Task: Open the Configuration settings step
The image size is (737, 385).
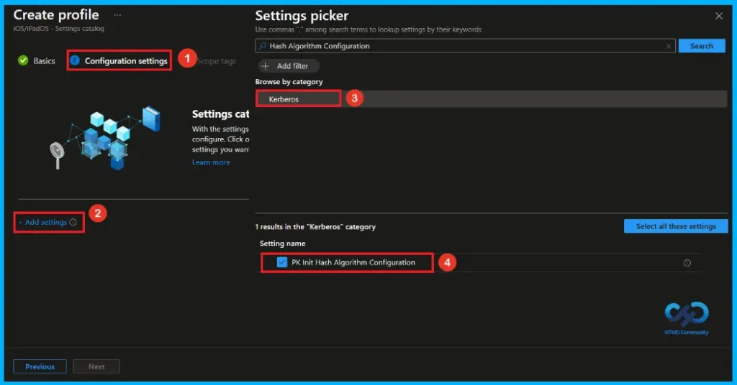Action: (x=119, y=60)
